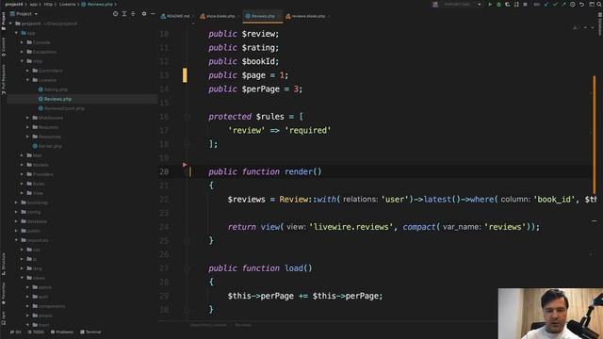Toggle the Commit tool window
This screenshot has height=339, width=603.
pyautogui.click(x=4, y=47)
